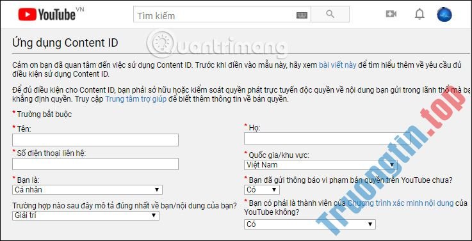Click the Tên input field
472x241 pixels.
coord(95,140)
